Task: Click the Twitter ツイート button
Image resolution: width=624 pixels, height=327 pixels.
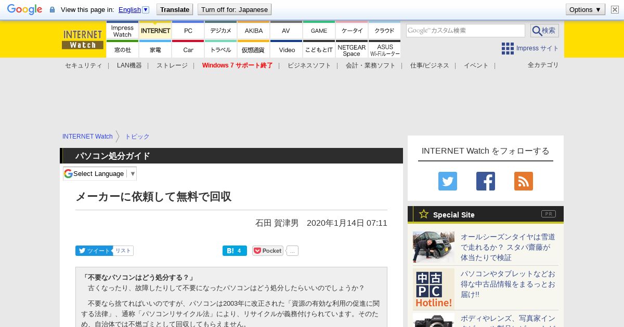Action: click(94, 251)
